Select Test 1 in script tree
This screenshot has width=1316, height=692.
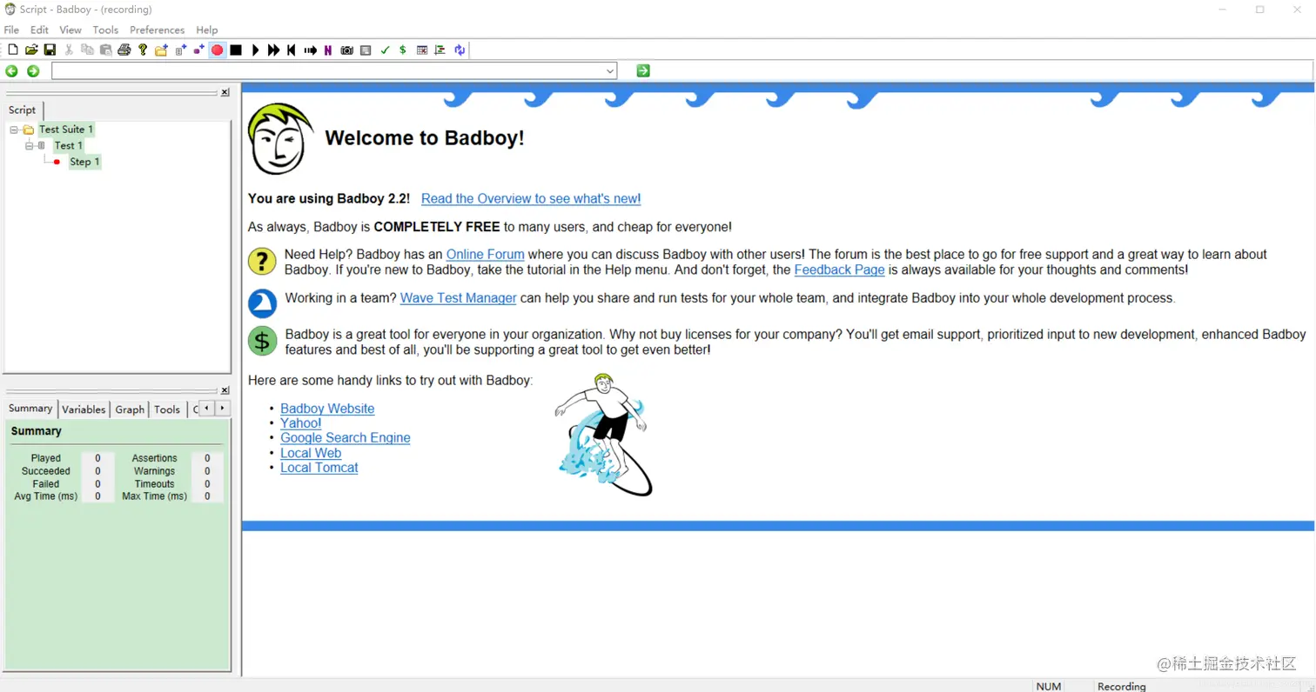tap(69, 145)
